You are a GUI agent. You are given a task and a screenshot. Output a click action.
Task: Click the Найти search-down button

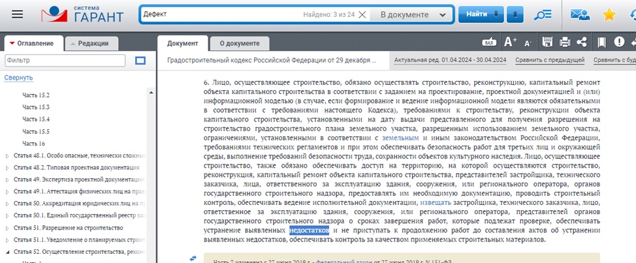coord(481,14)
